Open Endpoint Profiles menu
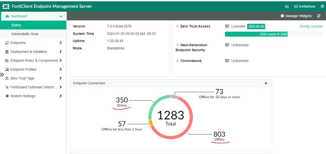 click(33, 69)
